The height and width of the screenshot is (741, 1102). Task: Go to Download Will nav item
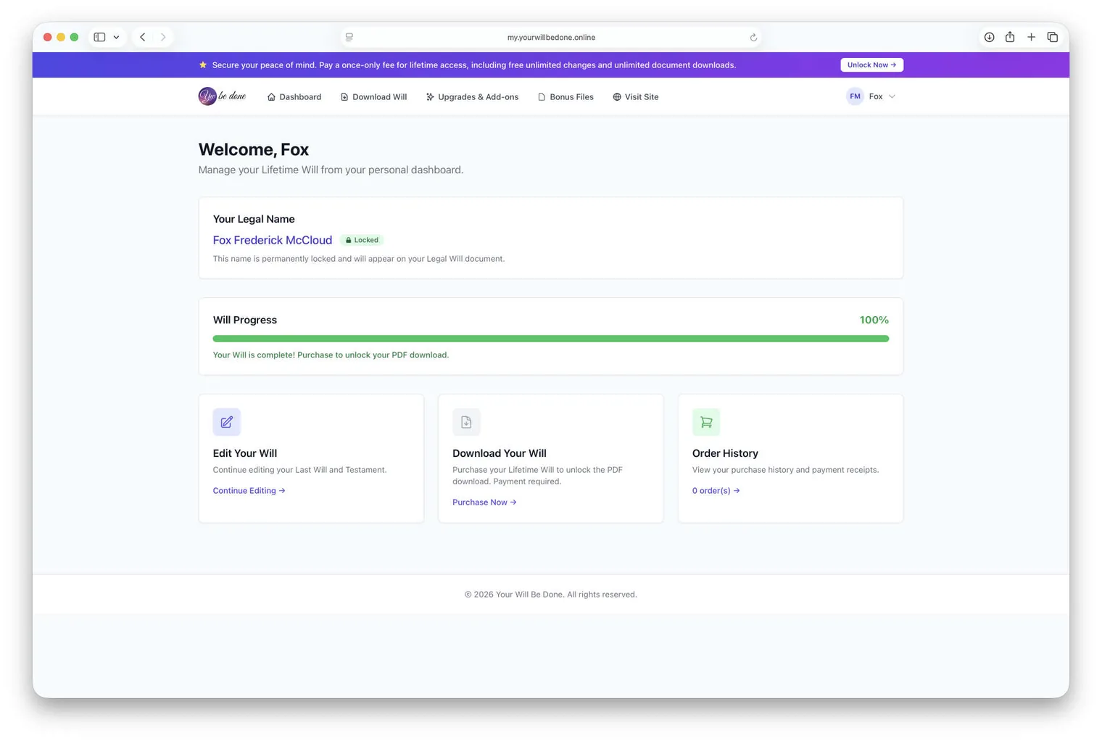(373, 96)
